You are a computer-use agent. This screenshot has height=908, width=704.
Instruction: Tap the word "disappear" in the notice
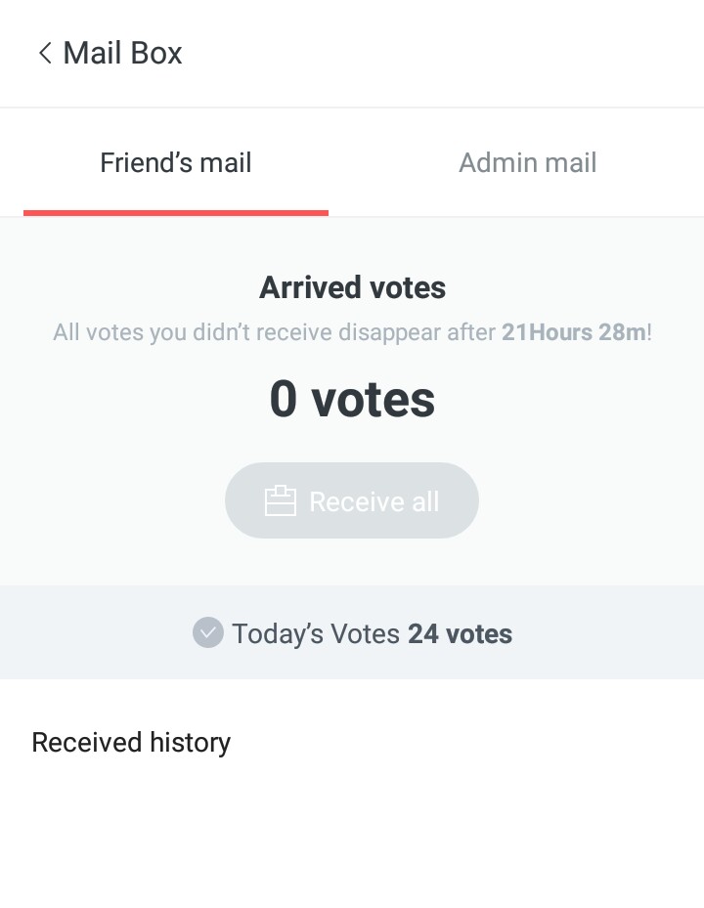pyautogui.click(x=389, y=332)
